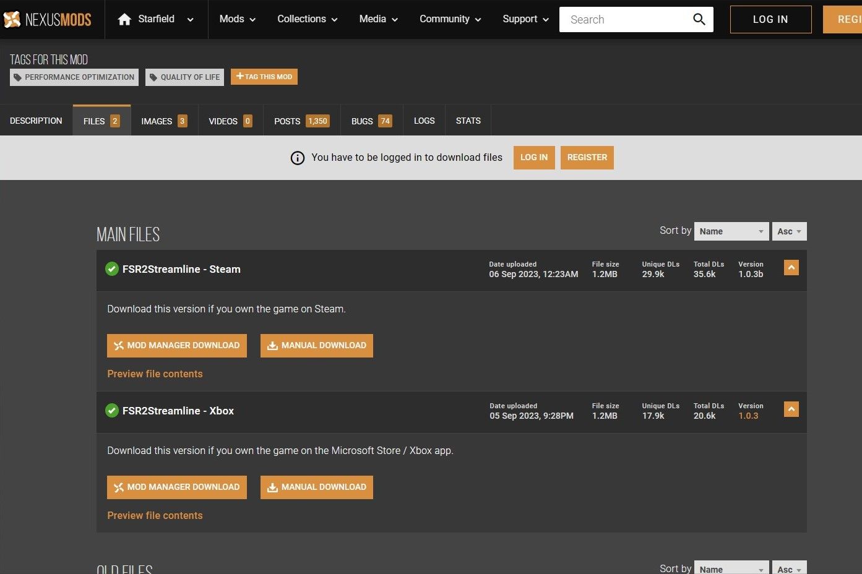Open the Collections menu
This screenshot has height=574, width=862.
(x=307, y=19)
